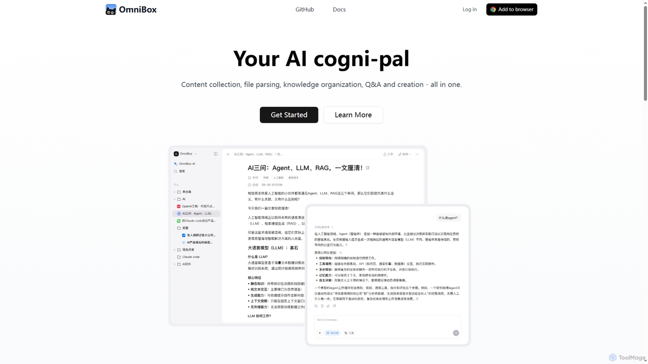This screenshot has width=648, height=364.
Task: Click the Add to browser button
Action: pos(512,10)
